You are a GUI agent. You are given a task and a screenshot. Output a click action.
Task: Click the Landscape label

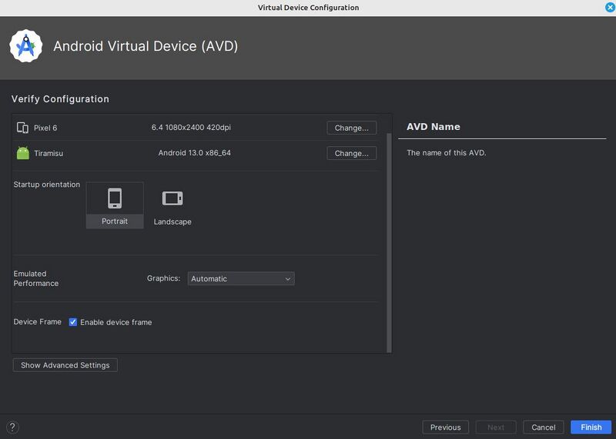tap(172, 221)
